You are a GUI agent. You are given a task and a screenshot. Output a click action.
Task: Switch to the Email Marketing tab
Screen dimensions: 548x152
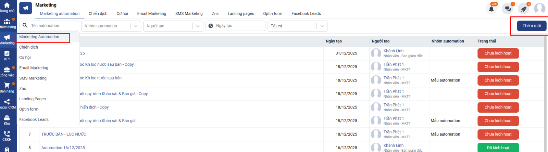pyautogui.click(x=151, y=14)
